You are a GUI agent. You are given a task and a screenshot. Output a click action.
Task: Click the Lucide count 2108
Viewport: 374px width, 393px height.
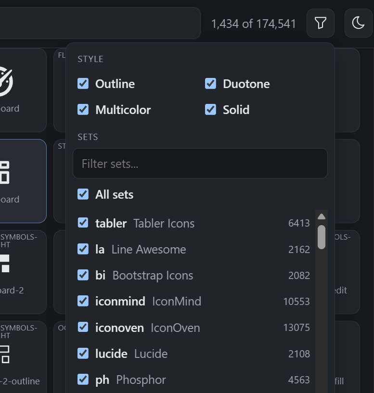(x=299, y=354)
